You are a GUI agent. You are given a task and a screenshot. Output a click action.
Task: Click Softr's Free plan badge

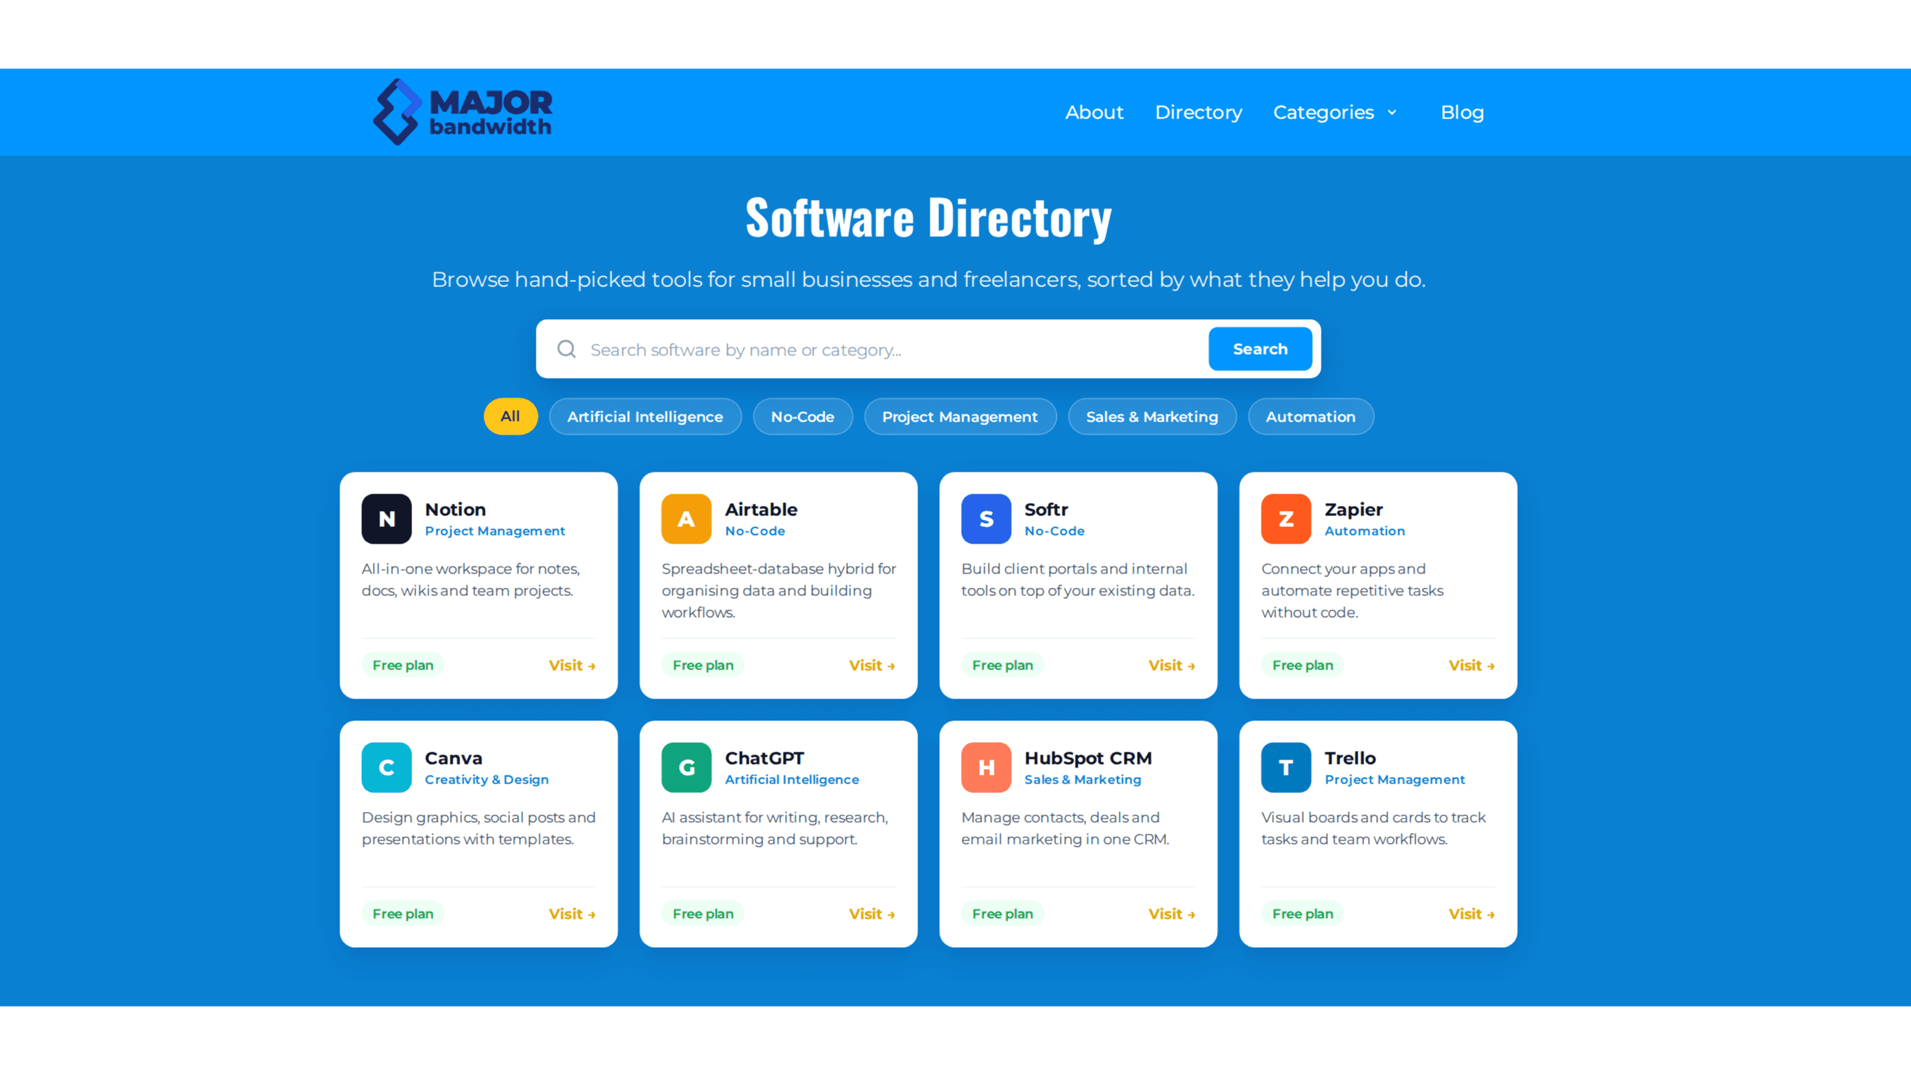pos(1002,666)
